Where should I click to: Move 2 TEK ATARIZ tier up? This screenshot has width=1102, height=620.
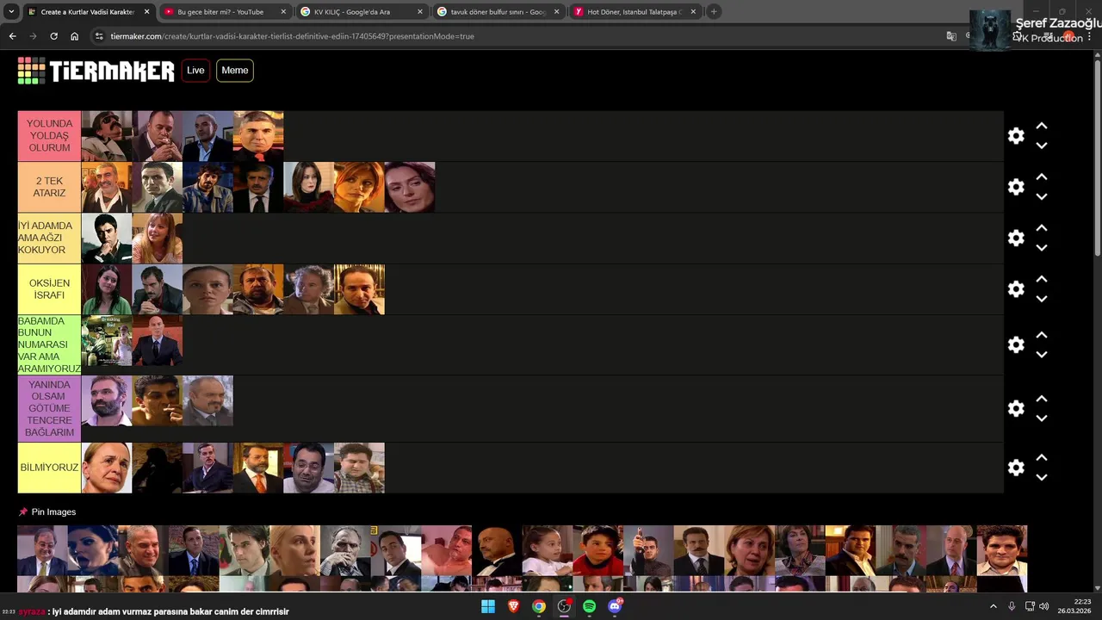1042,177
